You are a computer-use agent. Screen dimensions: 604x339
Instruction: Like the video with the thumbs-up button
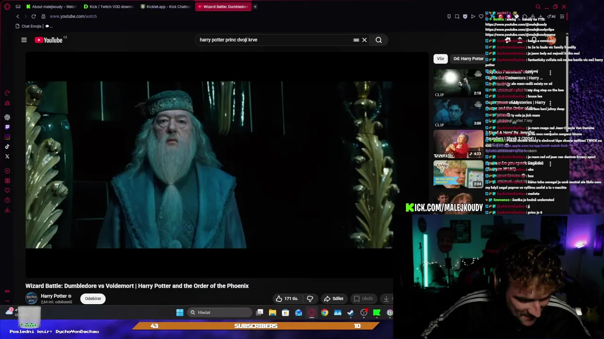pos(287,299)
